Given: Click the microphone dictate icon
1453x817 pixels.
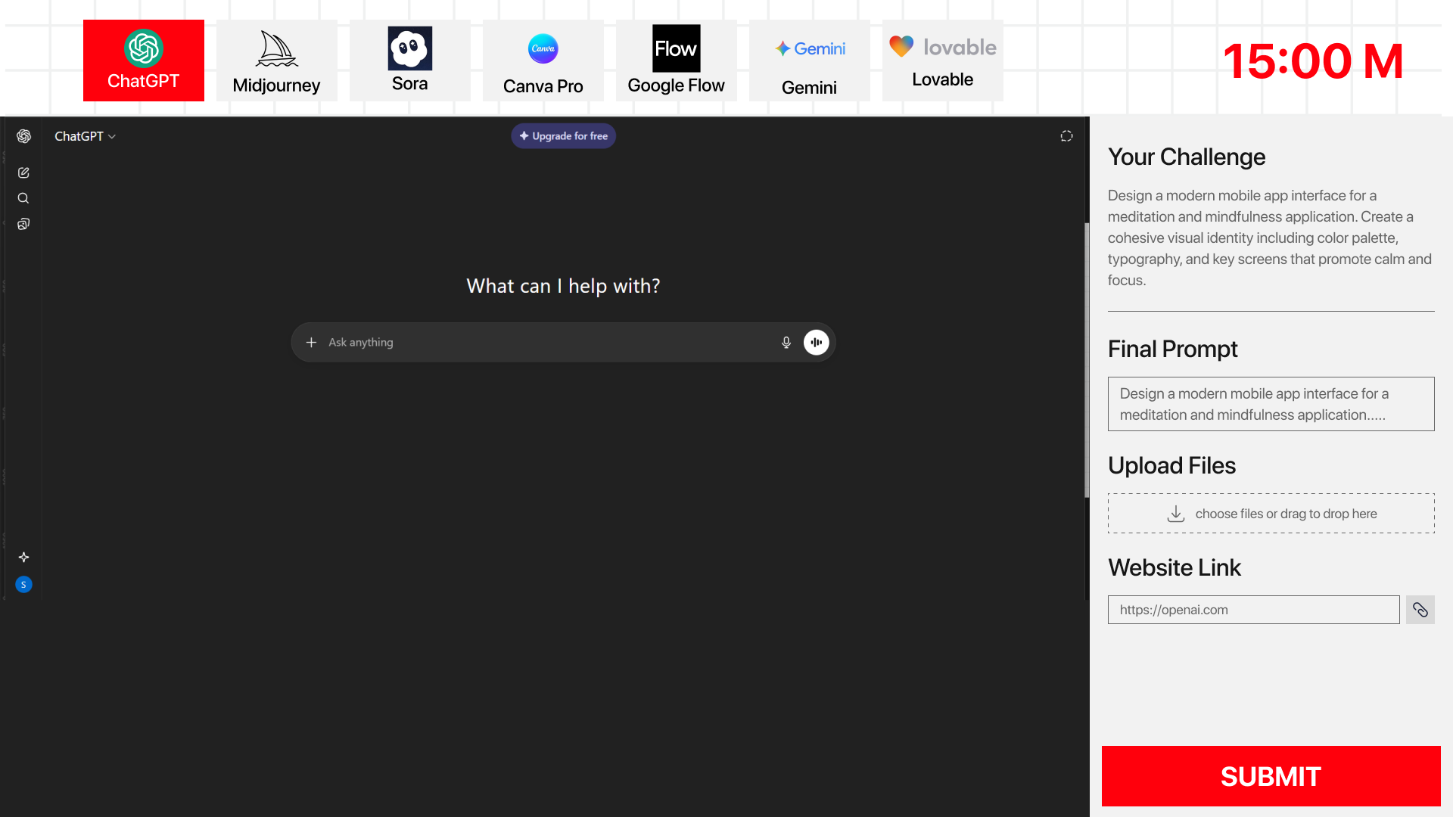Looking at the screenshot, I should [786, 343].
